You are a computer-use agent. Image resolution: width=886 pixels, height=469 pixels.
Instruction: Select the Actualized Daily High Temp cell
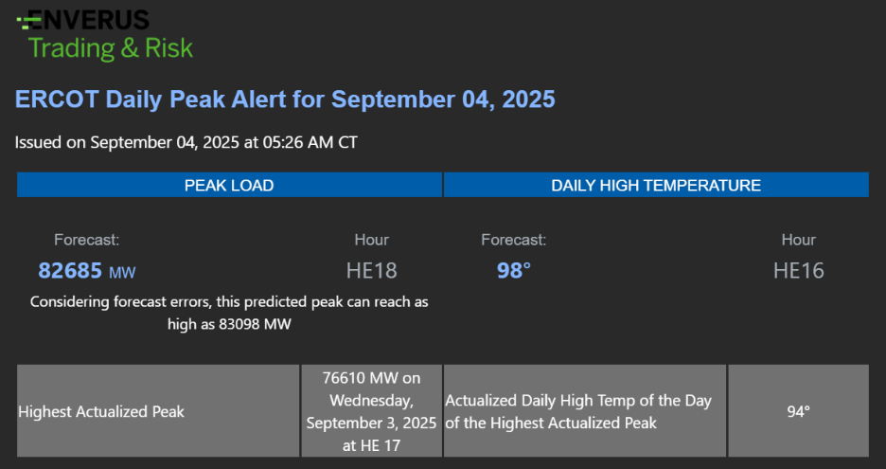(x=585, y=411)
